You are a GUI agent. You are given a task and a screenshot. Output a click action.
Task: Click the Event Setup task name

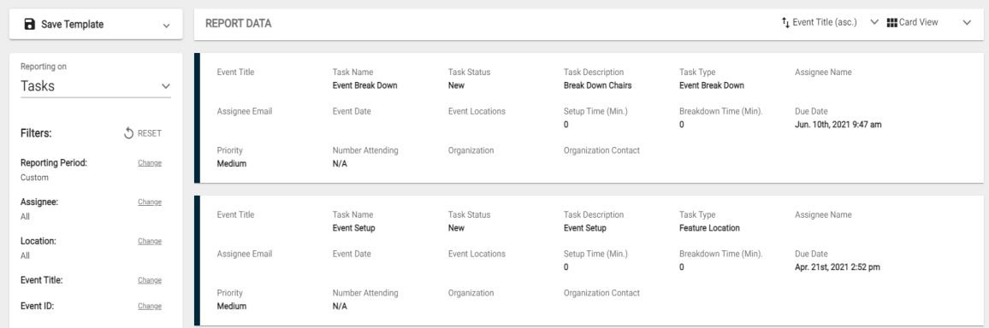[x=353, y=228]
